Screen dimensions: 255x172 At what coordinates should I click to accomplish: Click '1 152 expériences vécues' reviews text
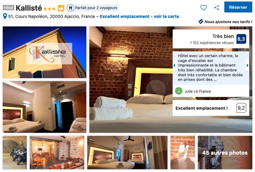pos(212,43)
